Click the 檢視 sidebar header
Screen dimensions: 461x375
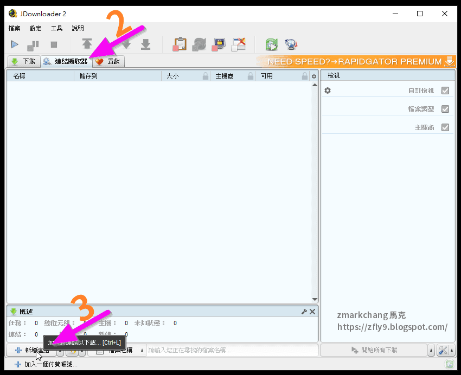tap(387, 75)
